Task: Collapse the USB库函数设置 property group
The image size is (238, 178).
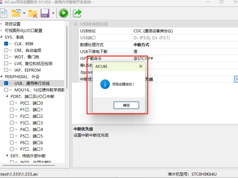Action: 75,24
